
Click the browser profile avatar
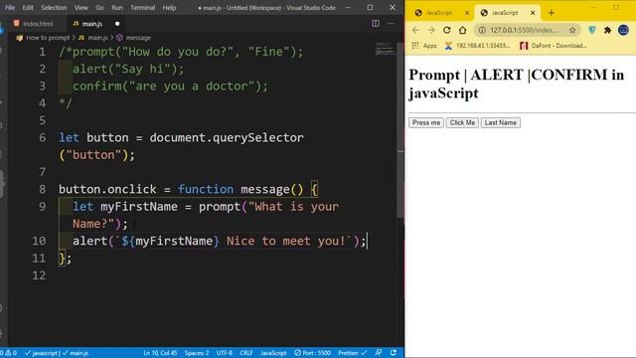point(623,30)
